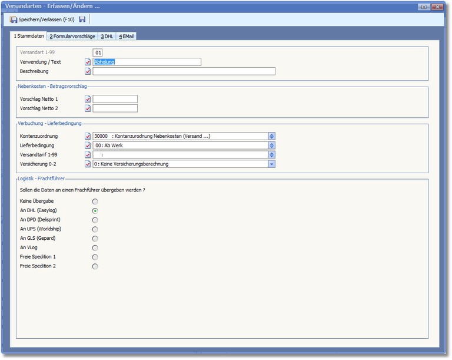The image size is (452, 360).
Task: Select An DPD (Delisprint) radio button
Action: [x=95, y=220]
